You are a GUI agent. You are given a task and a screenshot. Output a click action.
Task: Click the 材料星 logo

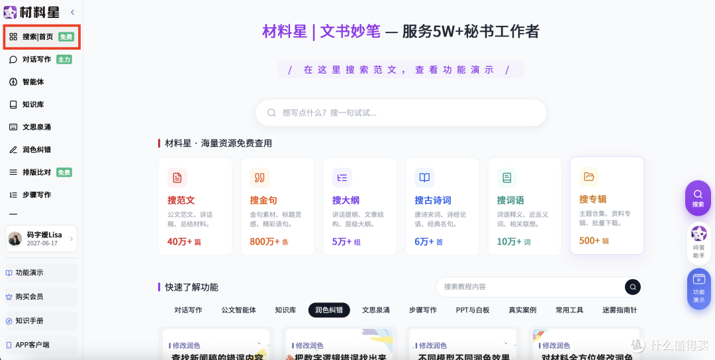(32, 13)
